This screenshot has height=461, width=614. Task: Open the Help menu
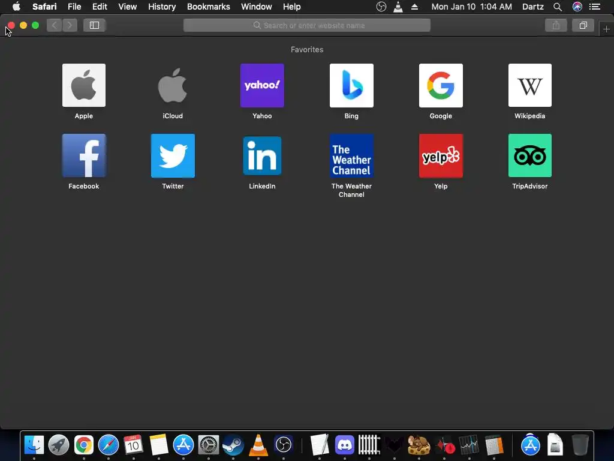[x=292, y=7]
